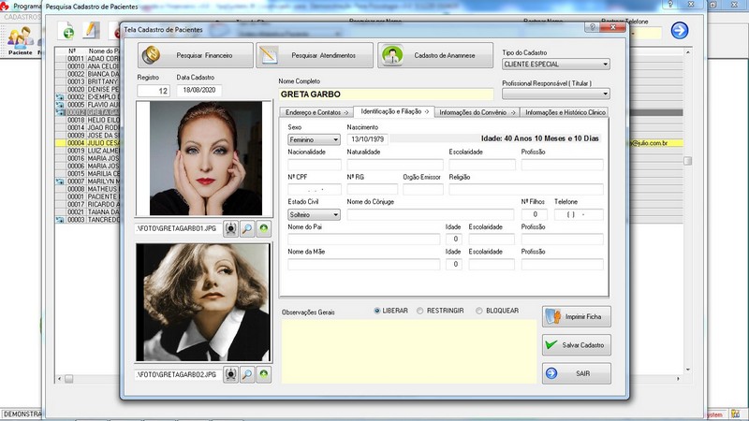This screenshot has height=421, width=749.
Task: Select the BLOQUEAR radio option
Action: [479, 311]
